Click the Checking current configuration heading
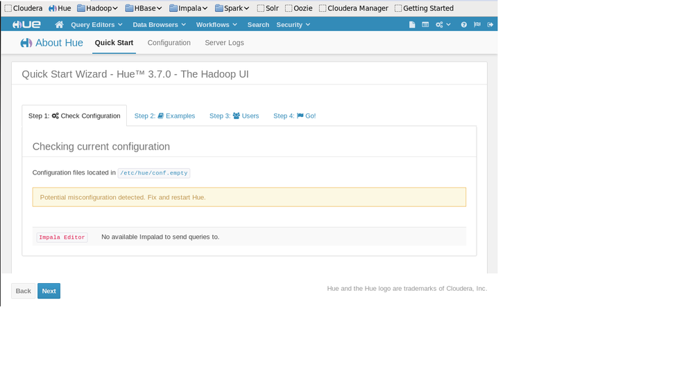The image size is (693, 389). [x=101, y=147]
